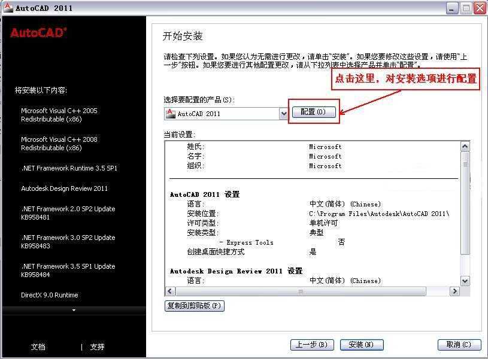Click the horizontal scroll left arrow
This screenshot has width=488, height=359.
170,291
